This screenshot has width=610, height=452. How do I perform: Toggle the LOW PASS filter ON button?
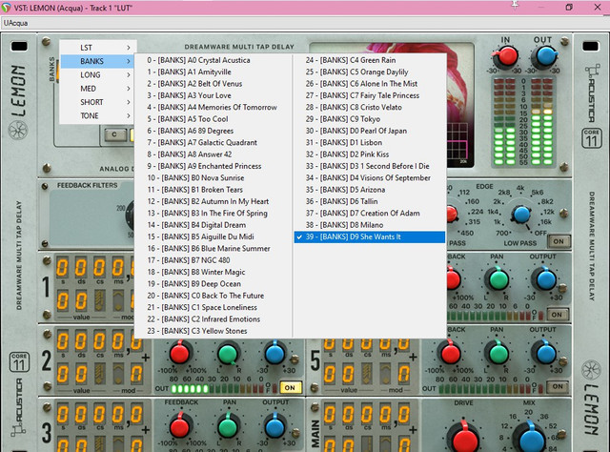coord(559,241)
